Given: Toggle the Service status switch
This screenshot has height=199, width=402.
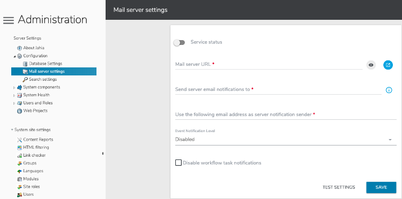Looking at the screenshot, I should click(x=179, y=43).
